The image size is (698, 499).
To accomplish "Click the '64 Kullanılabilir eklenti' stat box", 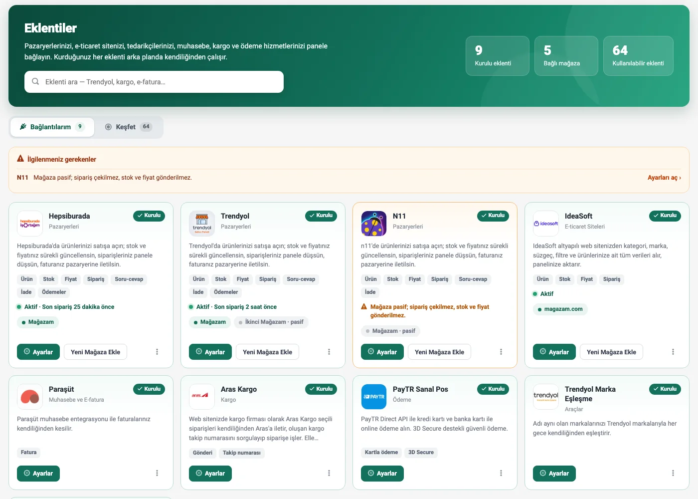I will click(x=638, y=56).
